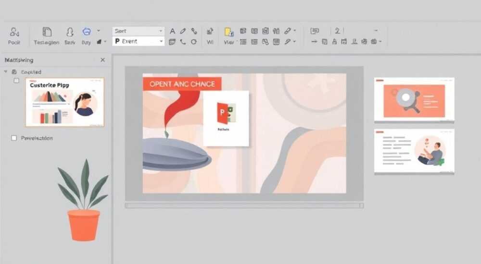Click the circular refresh icon
This screenshot has height=264, width=481.
click(193, 42)
